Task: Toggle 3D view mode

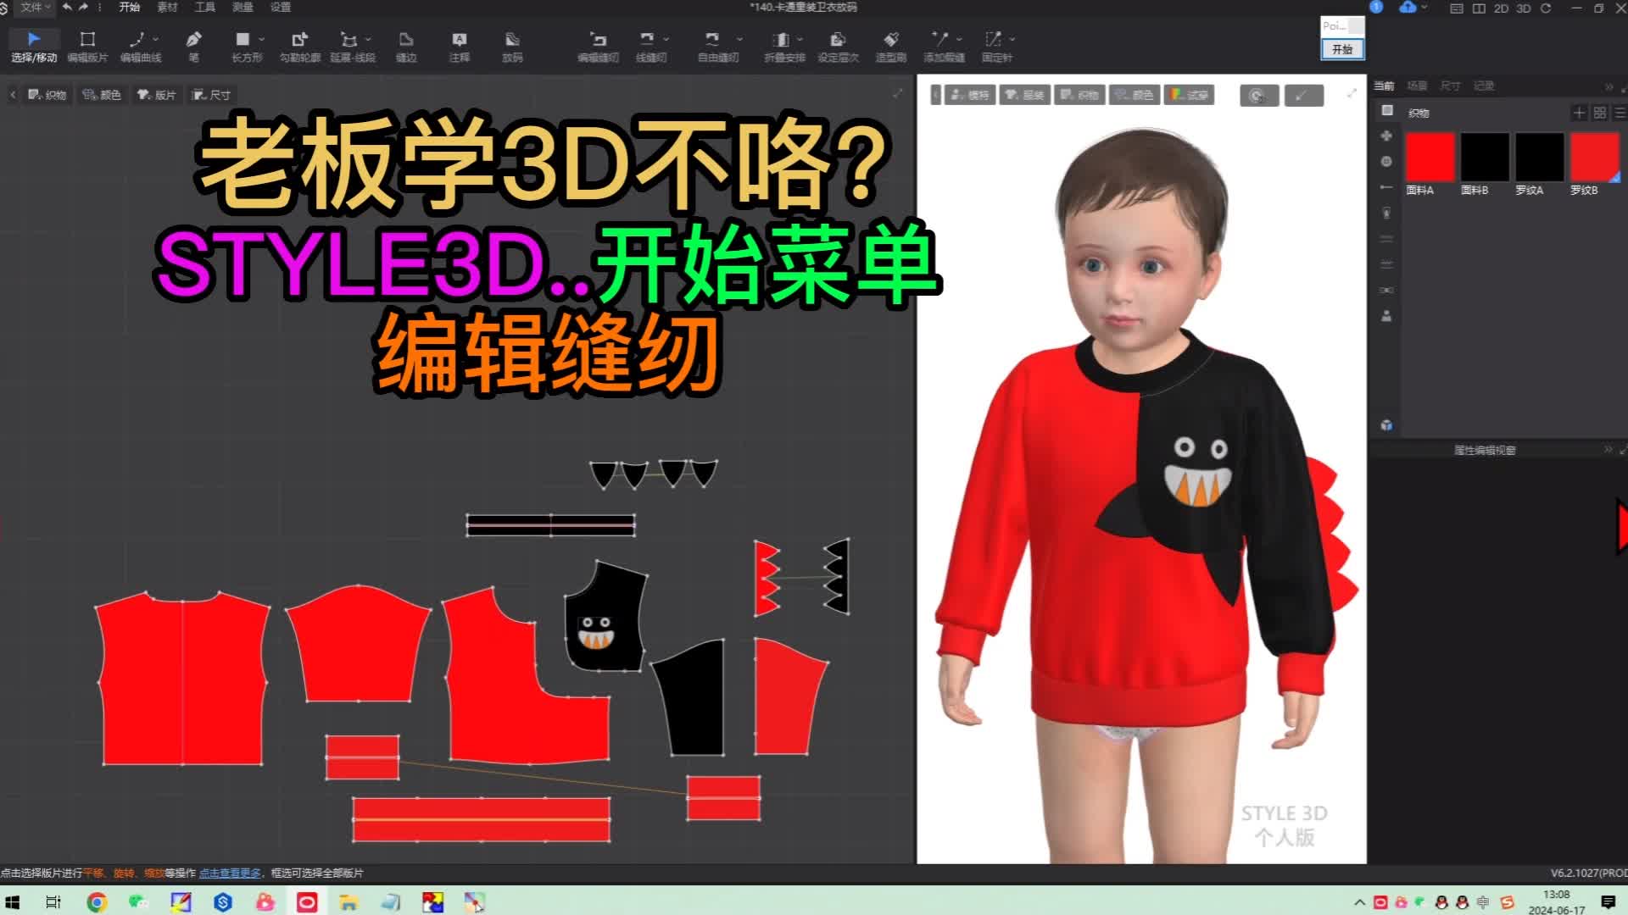Action: click(1524, 8)
